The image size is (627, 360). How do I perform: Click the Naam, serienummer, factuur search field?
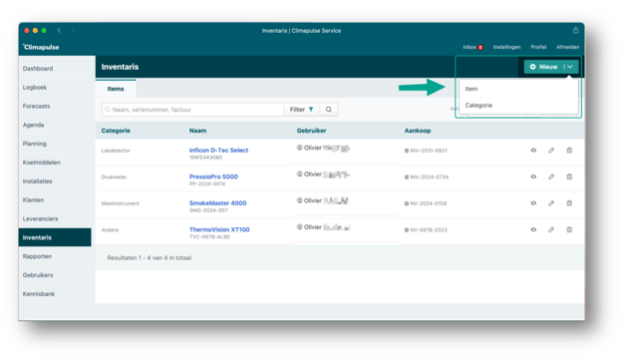[x=193, y=110]
